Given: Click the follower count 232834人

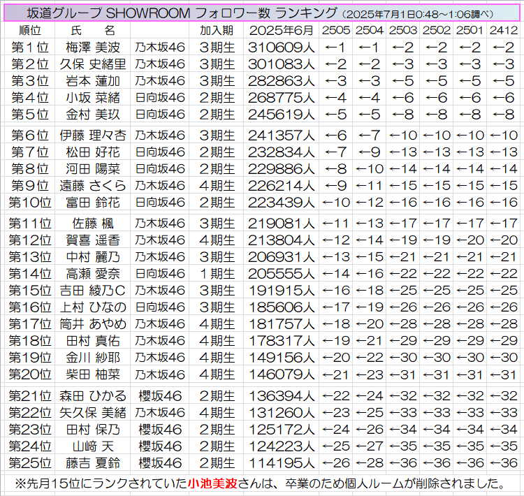Looking at the screenshot, I should point(281,152).
